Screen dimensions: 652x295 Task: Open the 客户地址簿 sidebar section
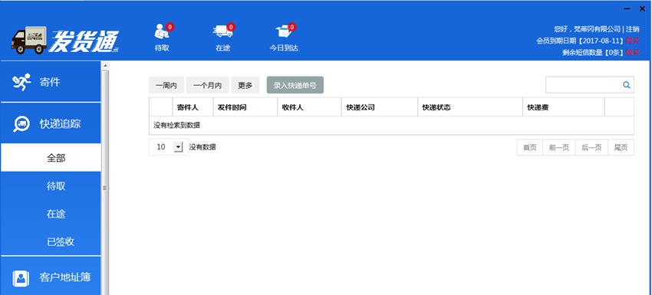(51, 276)
